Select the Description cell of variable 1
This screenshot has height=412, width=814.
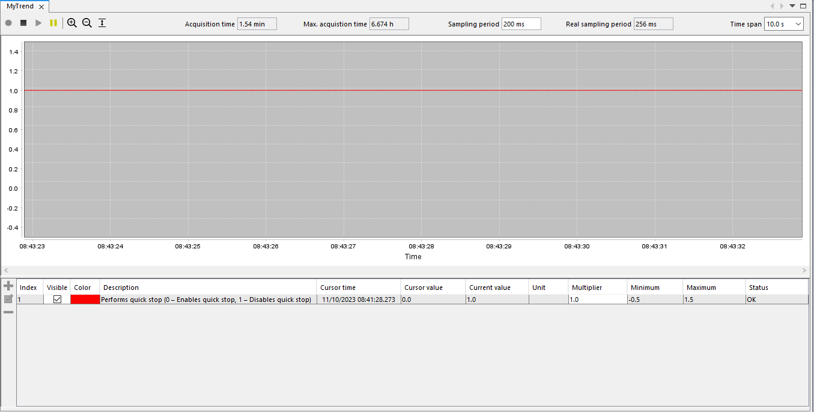tap(207, 299)
